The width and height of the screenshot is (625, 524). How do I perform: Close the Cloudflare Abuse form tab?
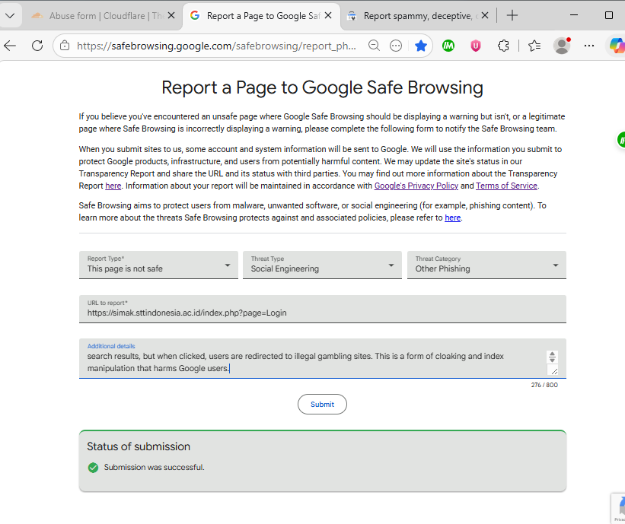click(171, 15)
